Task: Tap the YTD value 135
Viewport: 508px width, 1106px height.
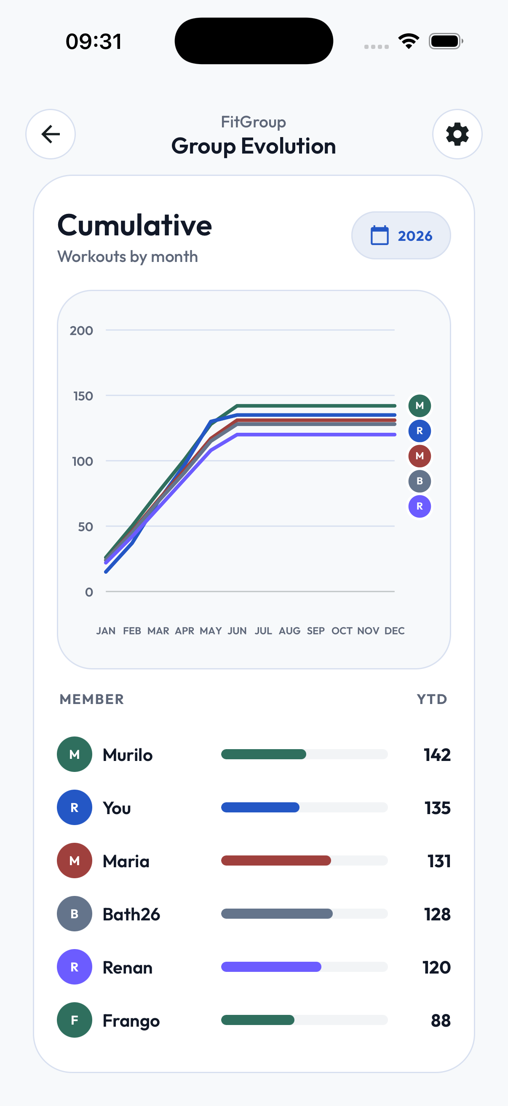Action: pos(438,808)
